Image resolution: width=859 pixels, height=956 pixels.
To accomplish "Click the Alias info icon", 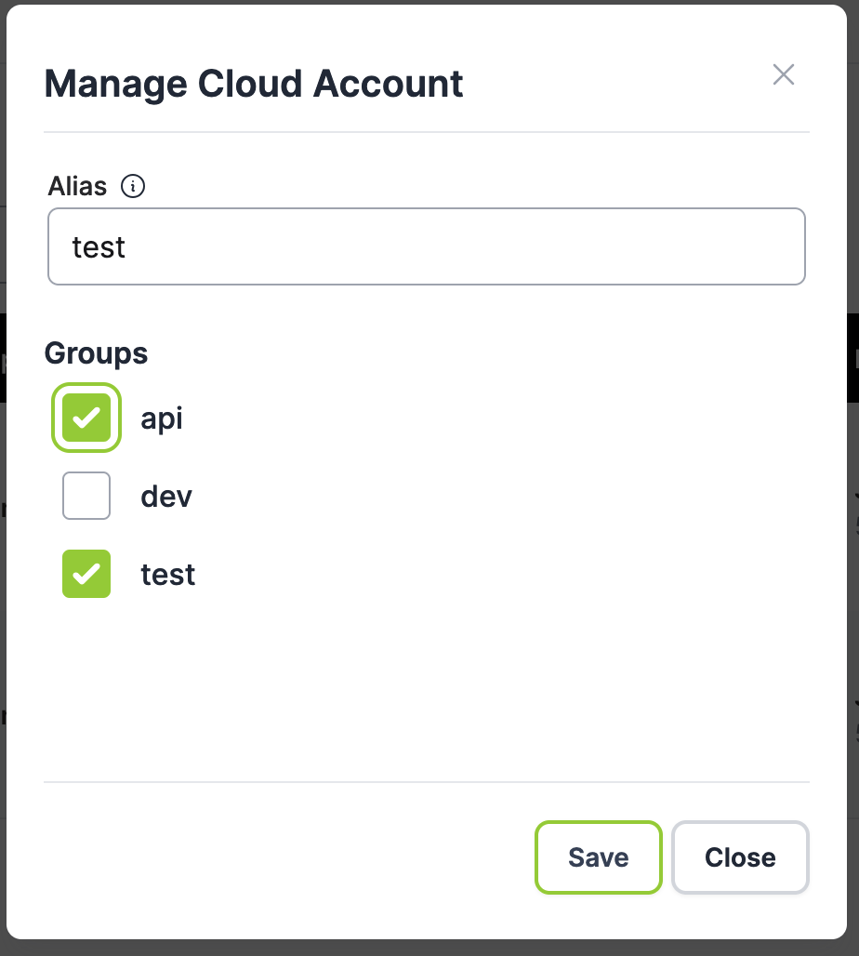I will tap(134, 187).
